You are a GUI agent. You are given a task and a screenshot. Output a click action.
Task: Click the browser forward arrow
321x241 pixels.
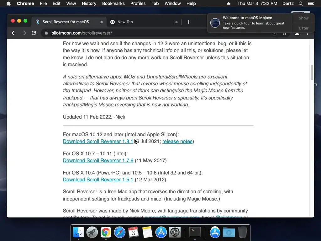24,33
